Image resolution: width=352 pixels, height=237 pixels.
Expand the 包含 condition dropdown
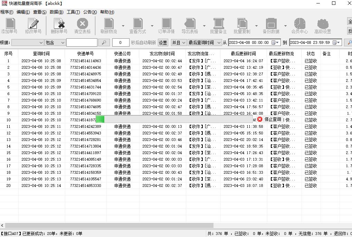(x=56, y=43)
